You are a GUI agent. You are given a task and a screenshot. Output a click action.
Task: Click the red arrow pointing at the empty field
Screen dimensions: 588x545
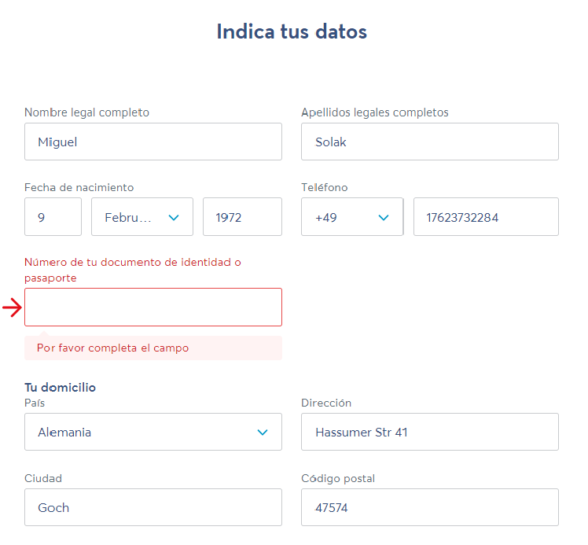click(12, 307)
